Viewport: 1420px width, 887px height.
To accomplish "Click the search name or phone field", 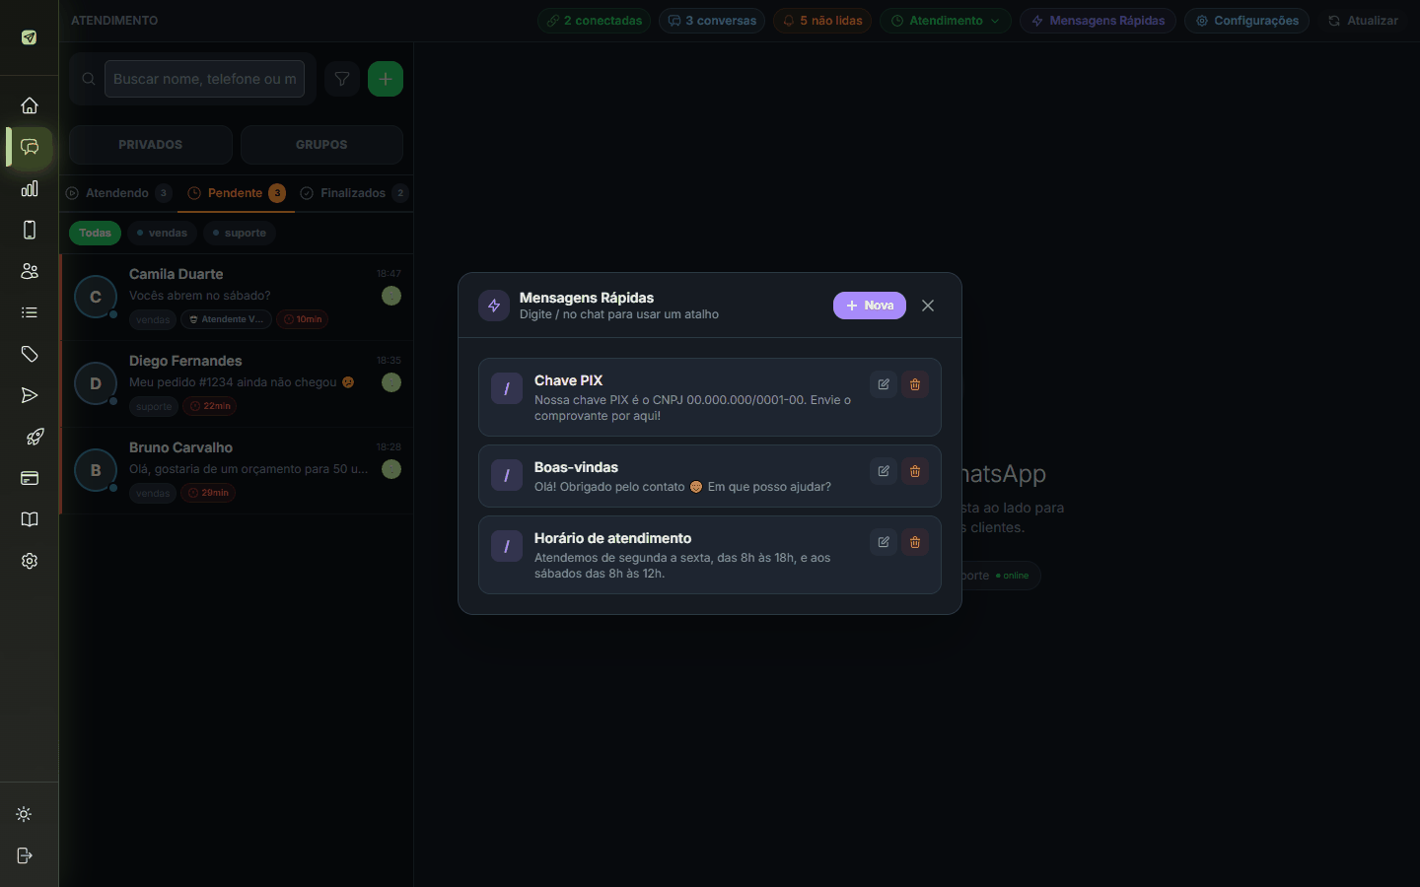I will tap(204, 79).
